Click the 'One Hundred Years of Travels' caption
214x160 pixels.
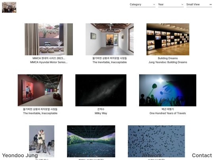[168, 113]
